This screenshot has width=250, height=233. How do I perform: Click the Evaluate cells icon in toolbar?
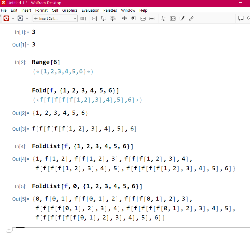coord(6,18)
